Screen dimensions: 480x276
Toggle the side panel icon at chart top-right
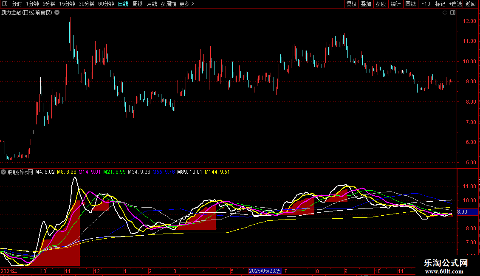point(452,13)
